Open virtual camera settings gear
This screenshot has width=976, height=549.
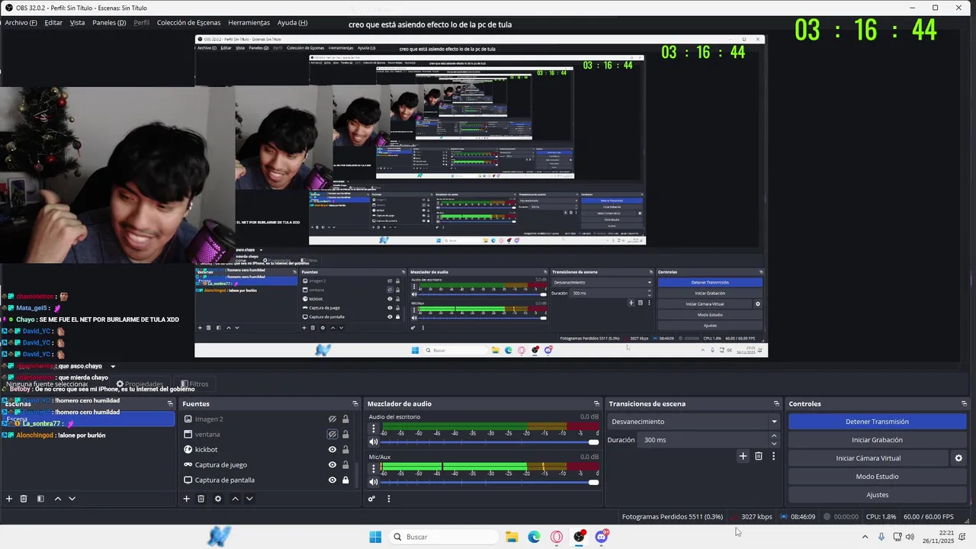[x=958, y=458]
